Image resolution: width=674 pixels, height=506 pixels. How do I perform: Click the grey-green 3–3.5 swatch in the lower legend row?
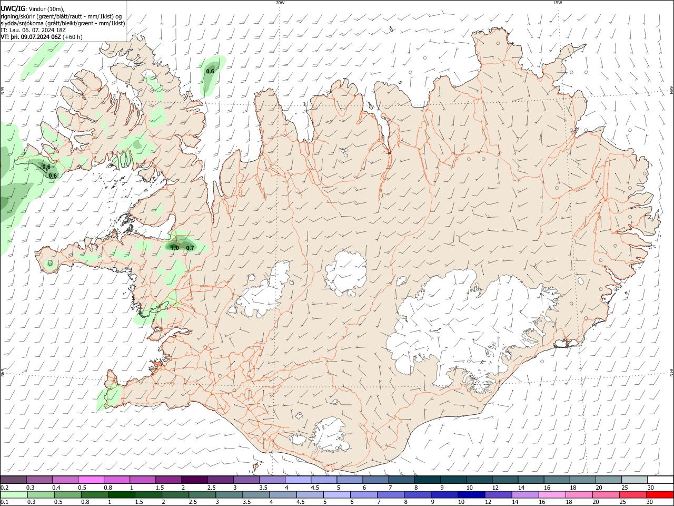pos(229,494)
